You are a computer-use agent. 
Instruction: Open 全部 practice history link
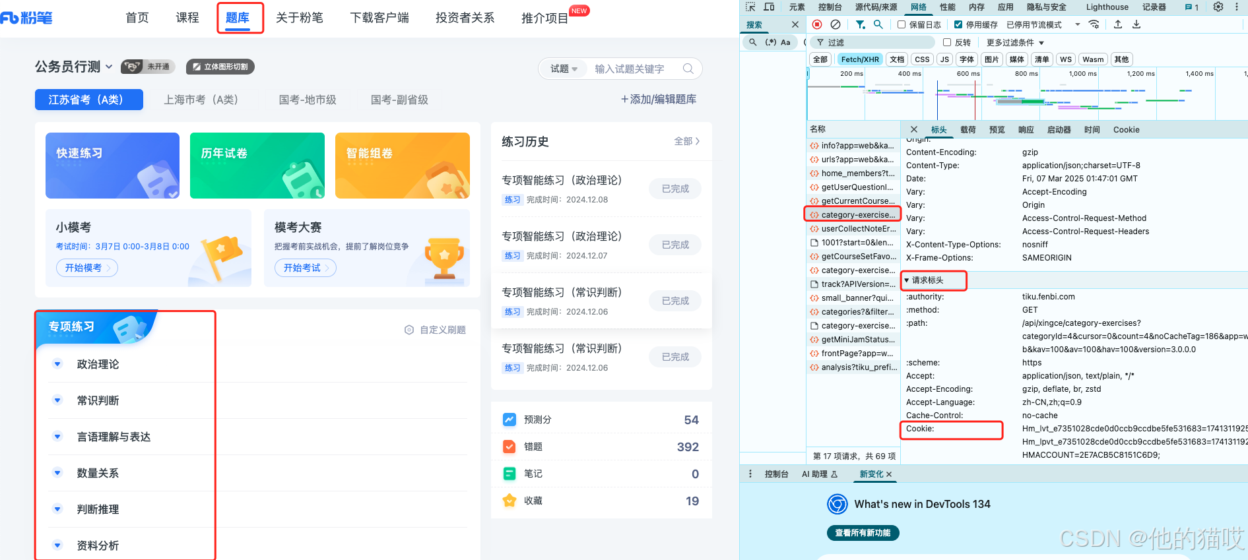tap(687, 141)
